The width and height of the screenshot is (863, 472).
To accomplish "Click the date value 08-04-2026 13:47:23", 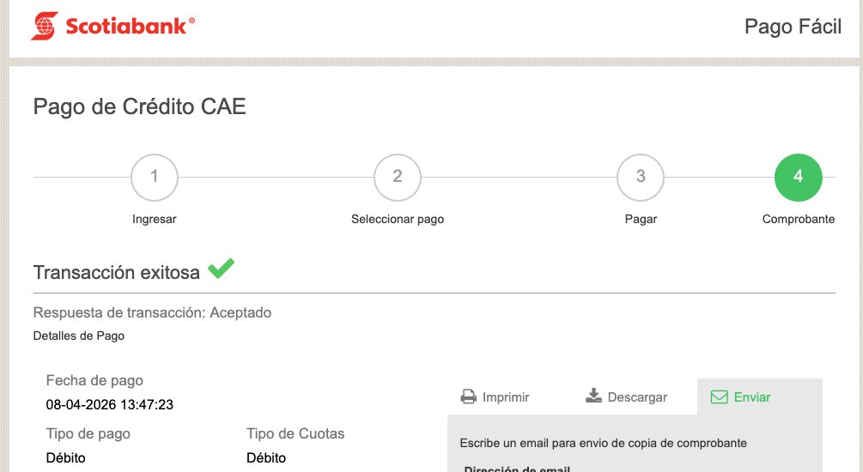I will [x=110, y=404].
